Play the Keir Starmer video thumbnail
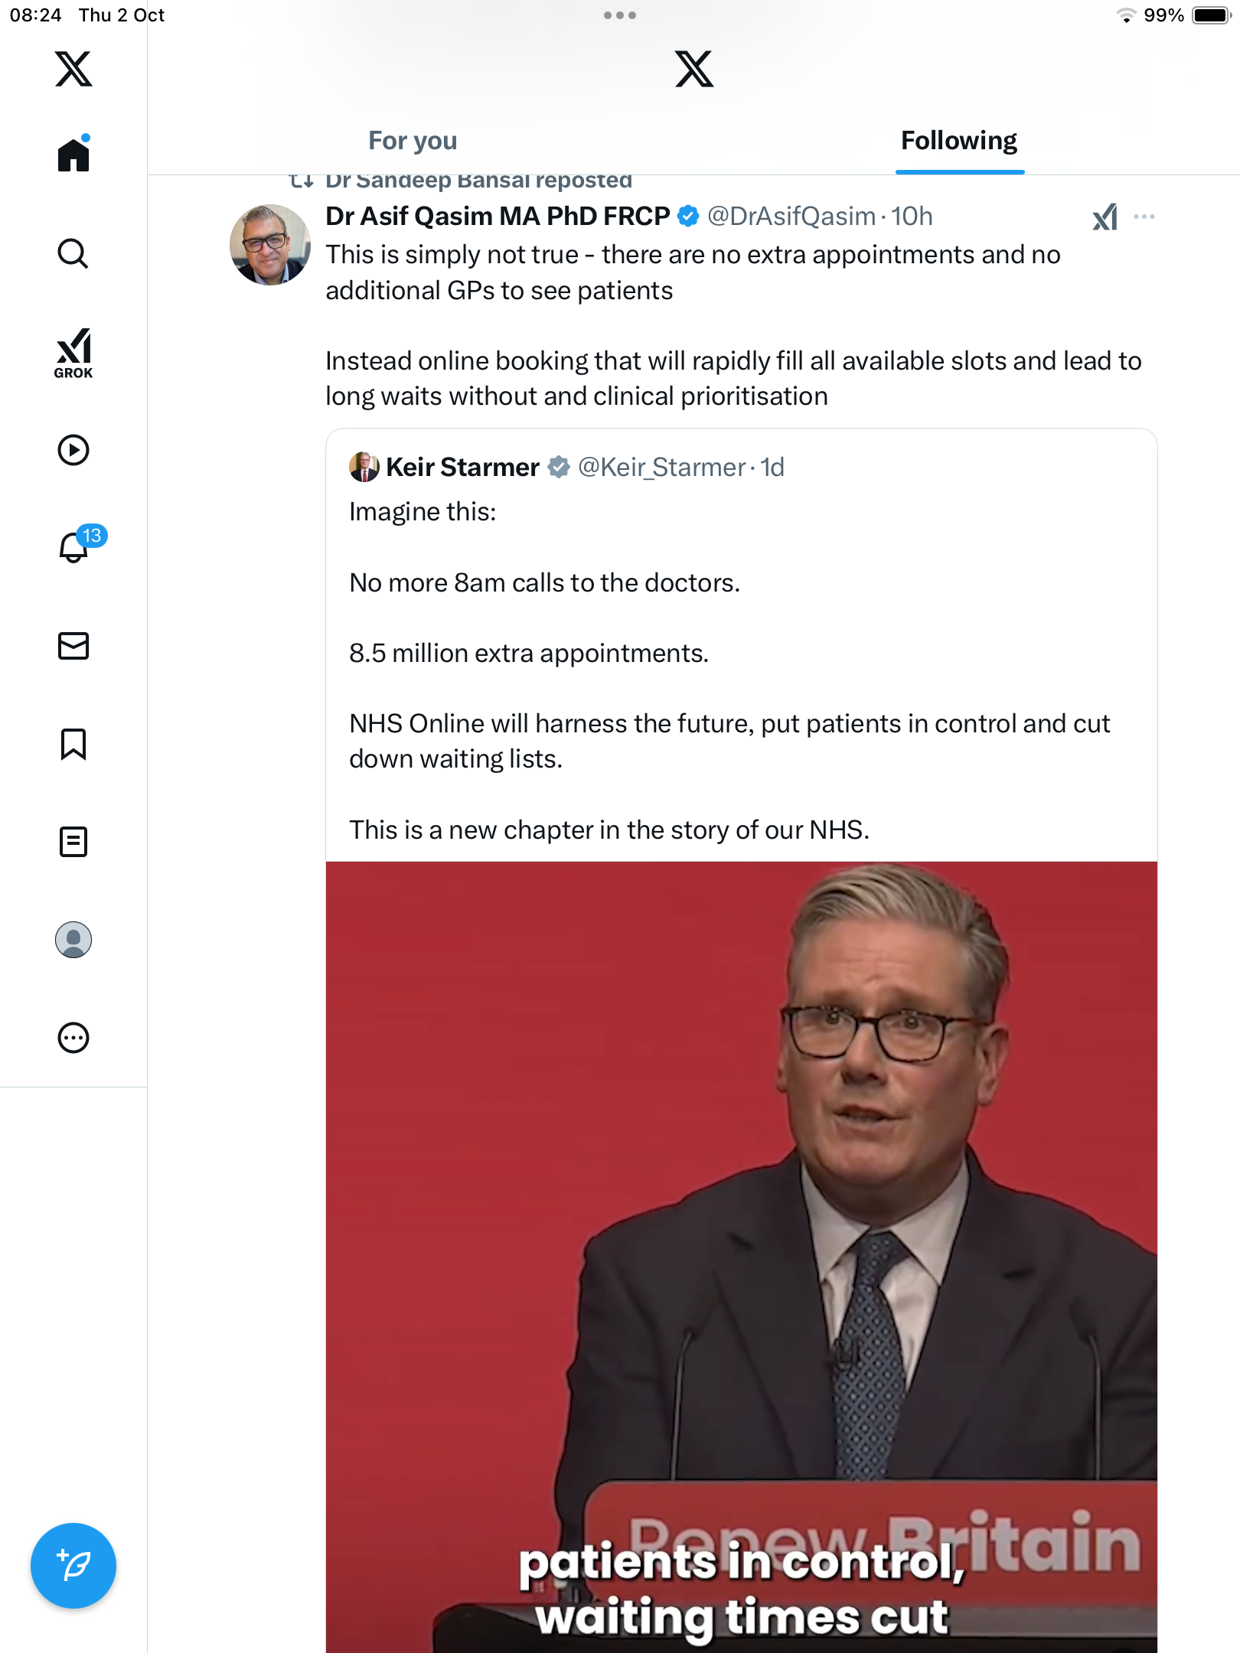 (x=741, y=1255)
